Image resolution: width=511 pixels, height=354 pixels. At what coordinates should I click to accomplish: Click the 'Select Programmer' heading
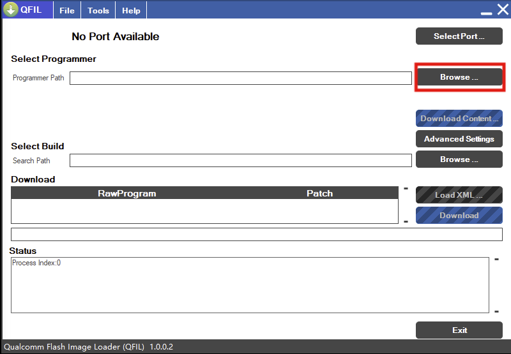pyautogui.click(x=54, y=59)
